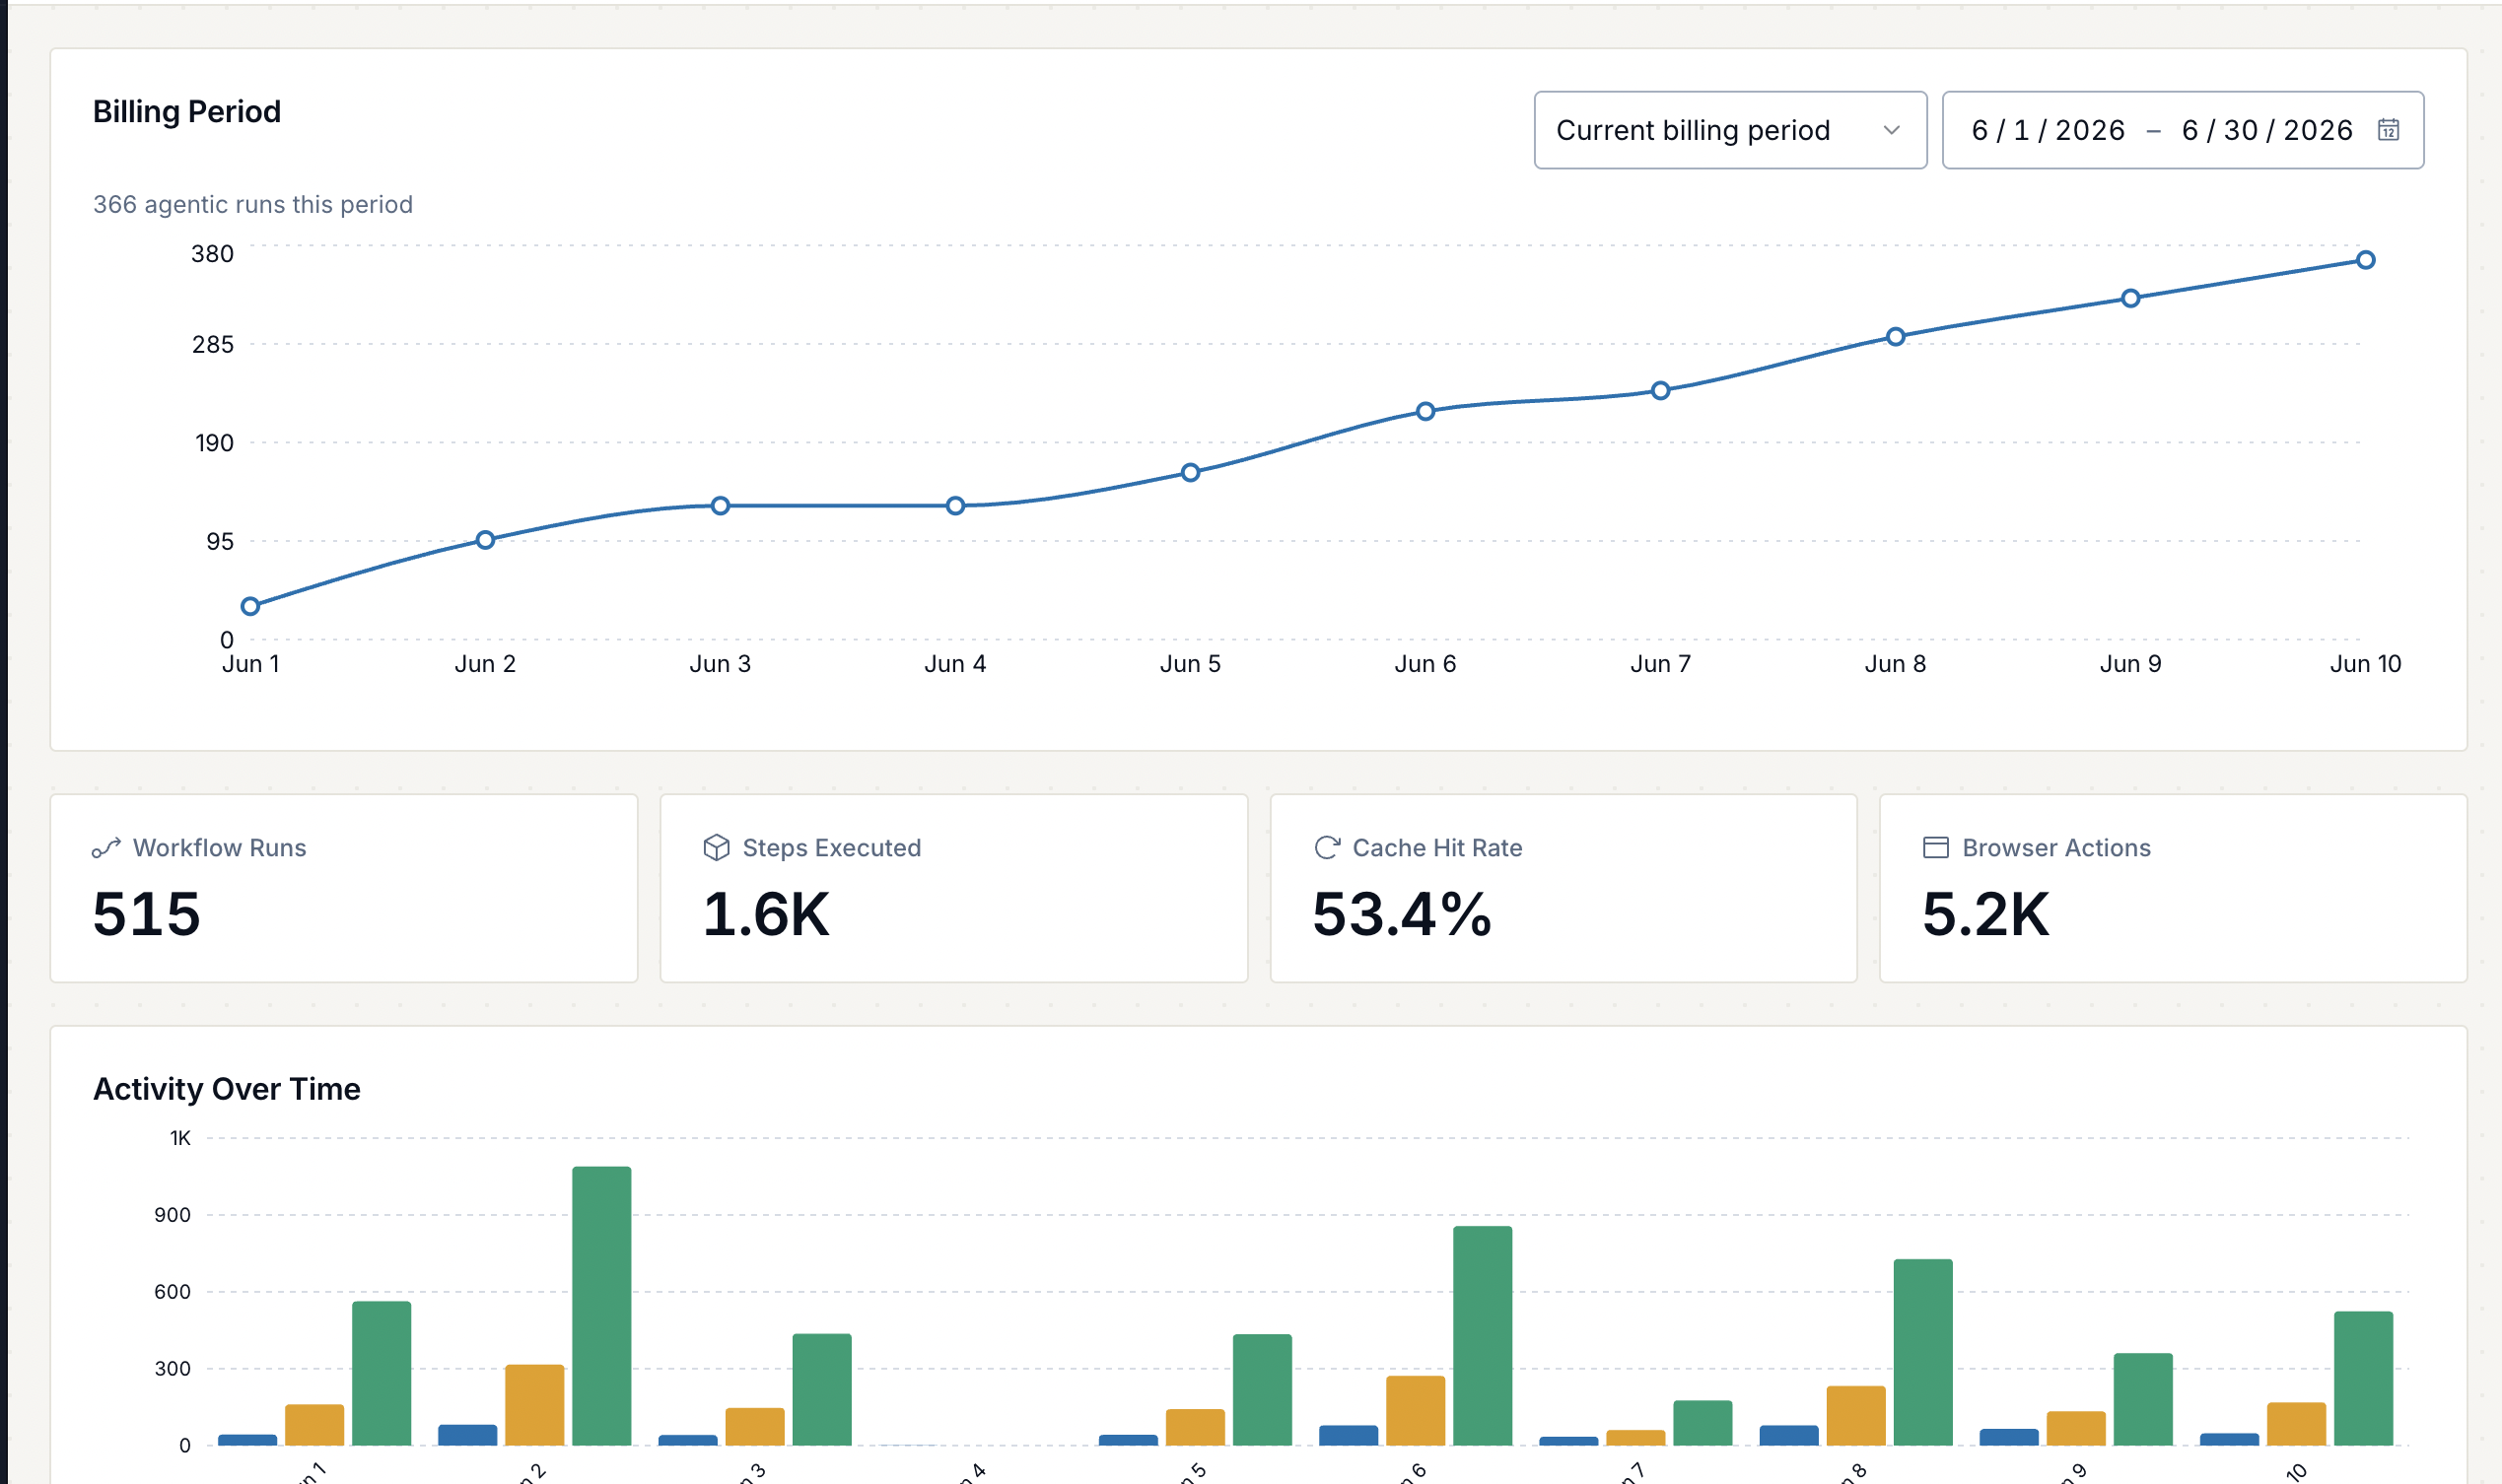Select the Jun 4 data point on line chart
The height and width of the screenshot is (1484, 2502).
[955, 506]
